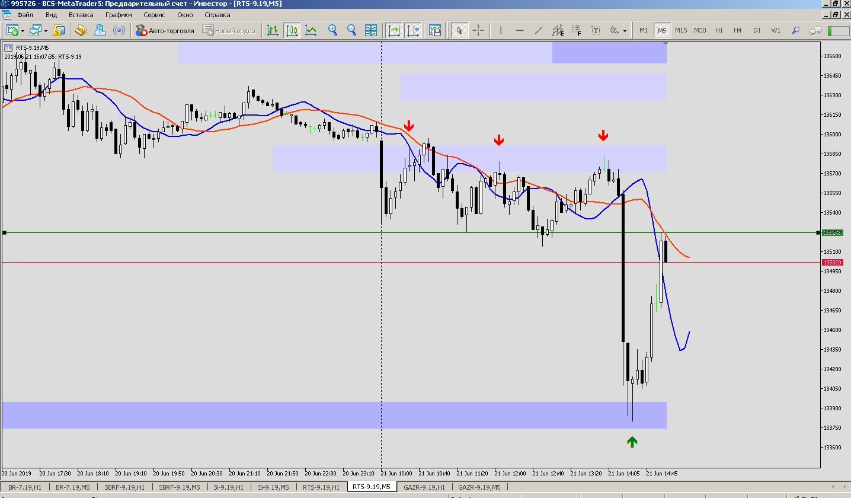Set timeframe to W1
851x498 pixels.
[x=776, y=30]
